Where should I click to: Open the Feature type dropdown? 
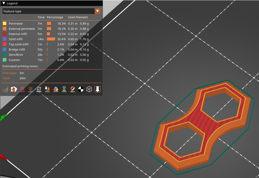pyautogui.click(x=97, y=11)
